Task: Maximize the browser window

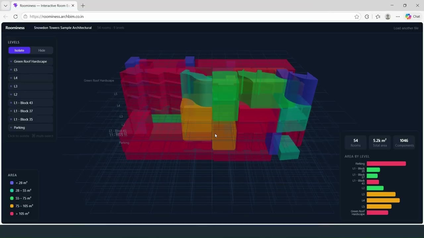Action: point(405,6)
